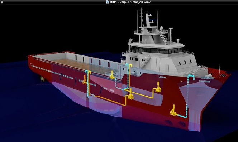Click the ship animation video frame

pyautogui.click(x=119, y=73)
